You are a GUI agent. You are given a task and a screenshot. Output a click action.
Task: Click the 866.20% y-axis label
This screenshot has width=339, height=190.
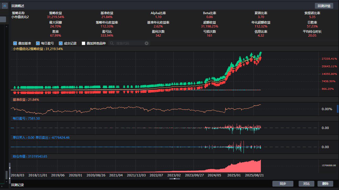tap(328, 89)
